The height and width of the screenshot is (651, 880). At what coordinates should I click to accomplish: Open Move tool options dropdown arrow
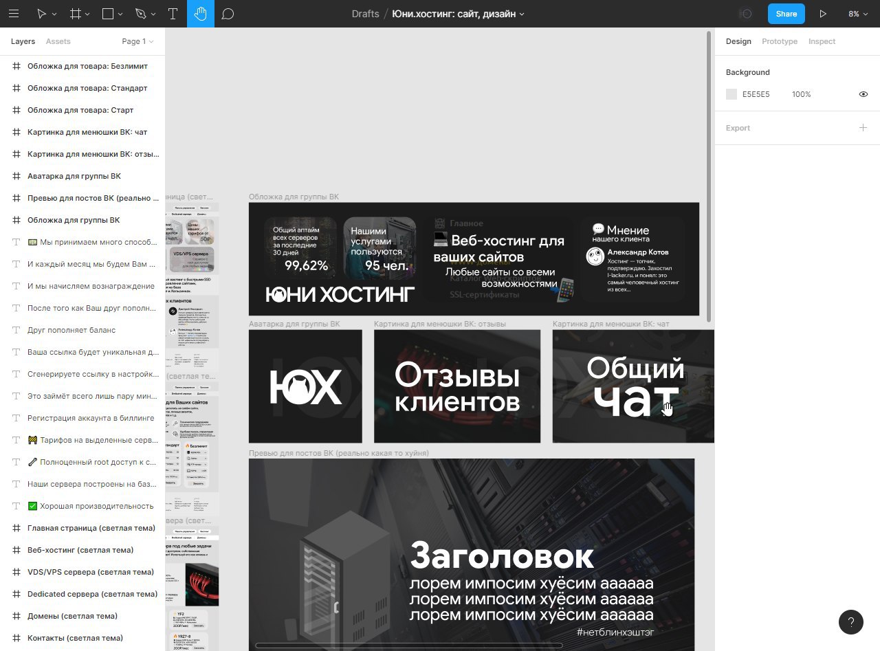[54, 14]
